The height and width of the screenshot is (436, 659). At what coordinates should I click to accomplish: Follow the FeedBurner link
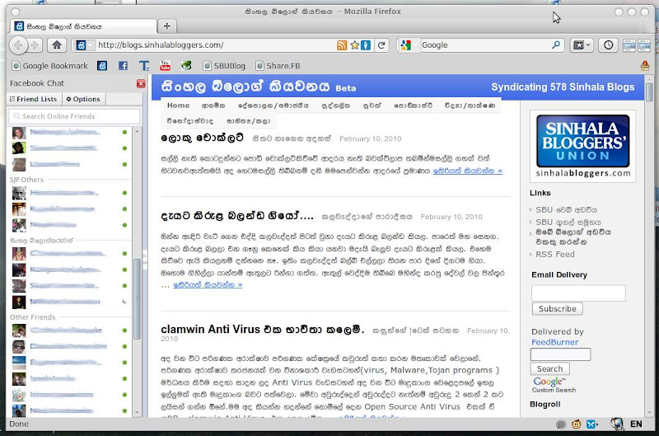[x=554, y=342]
